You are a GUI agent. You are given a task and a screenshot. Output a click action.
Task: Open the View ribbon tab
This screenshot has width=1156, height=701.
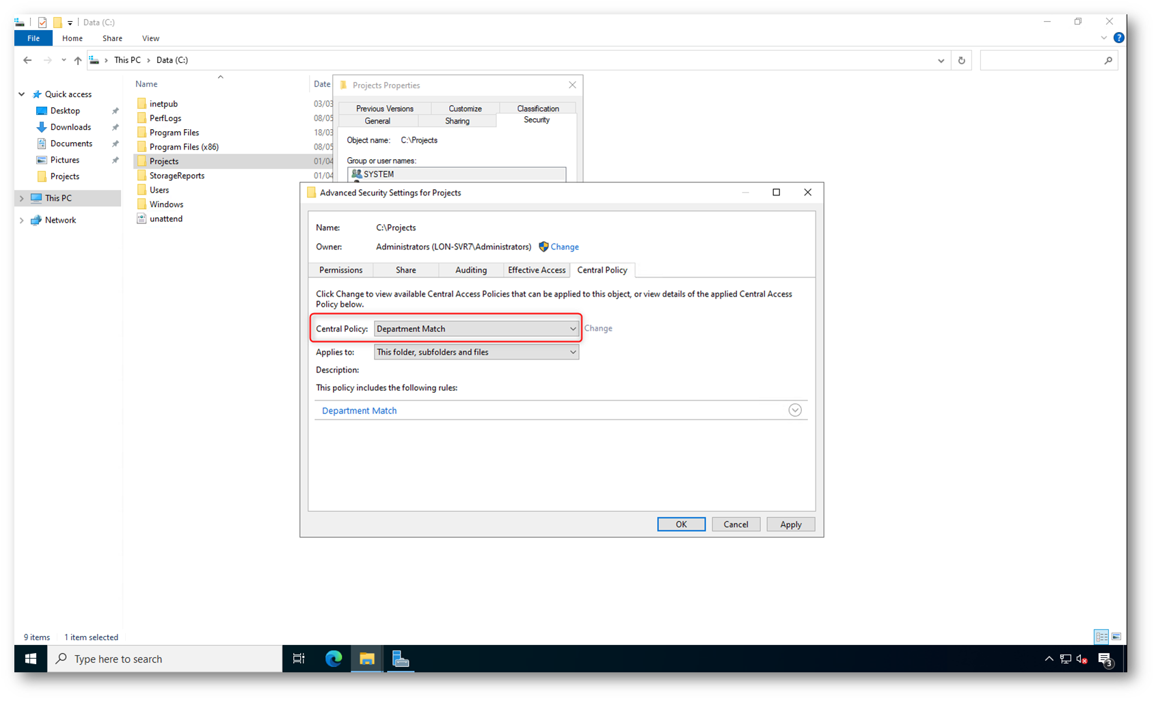[x=150, y=38]
